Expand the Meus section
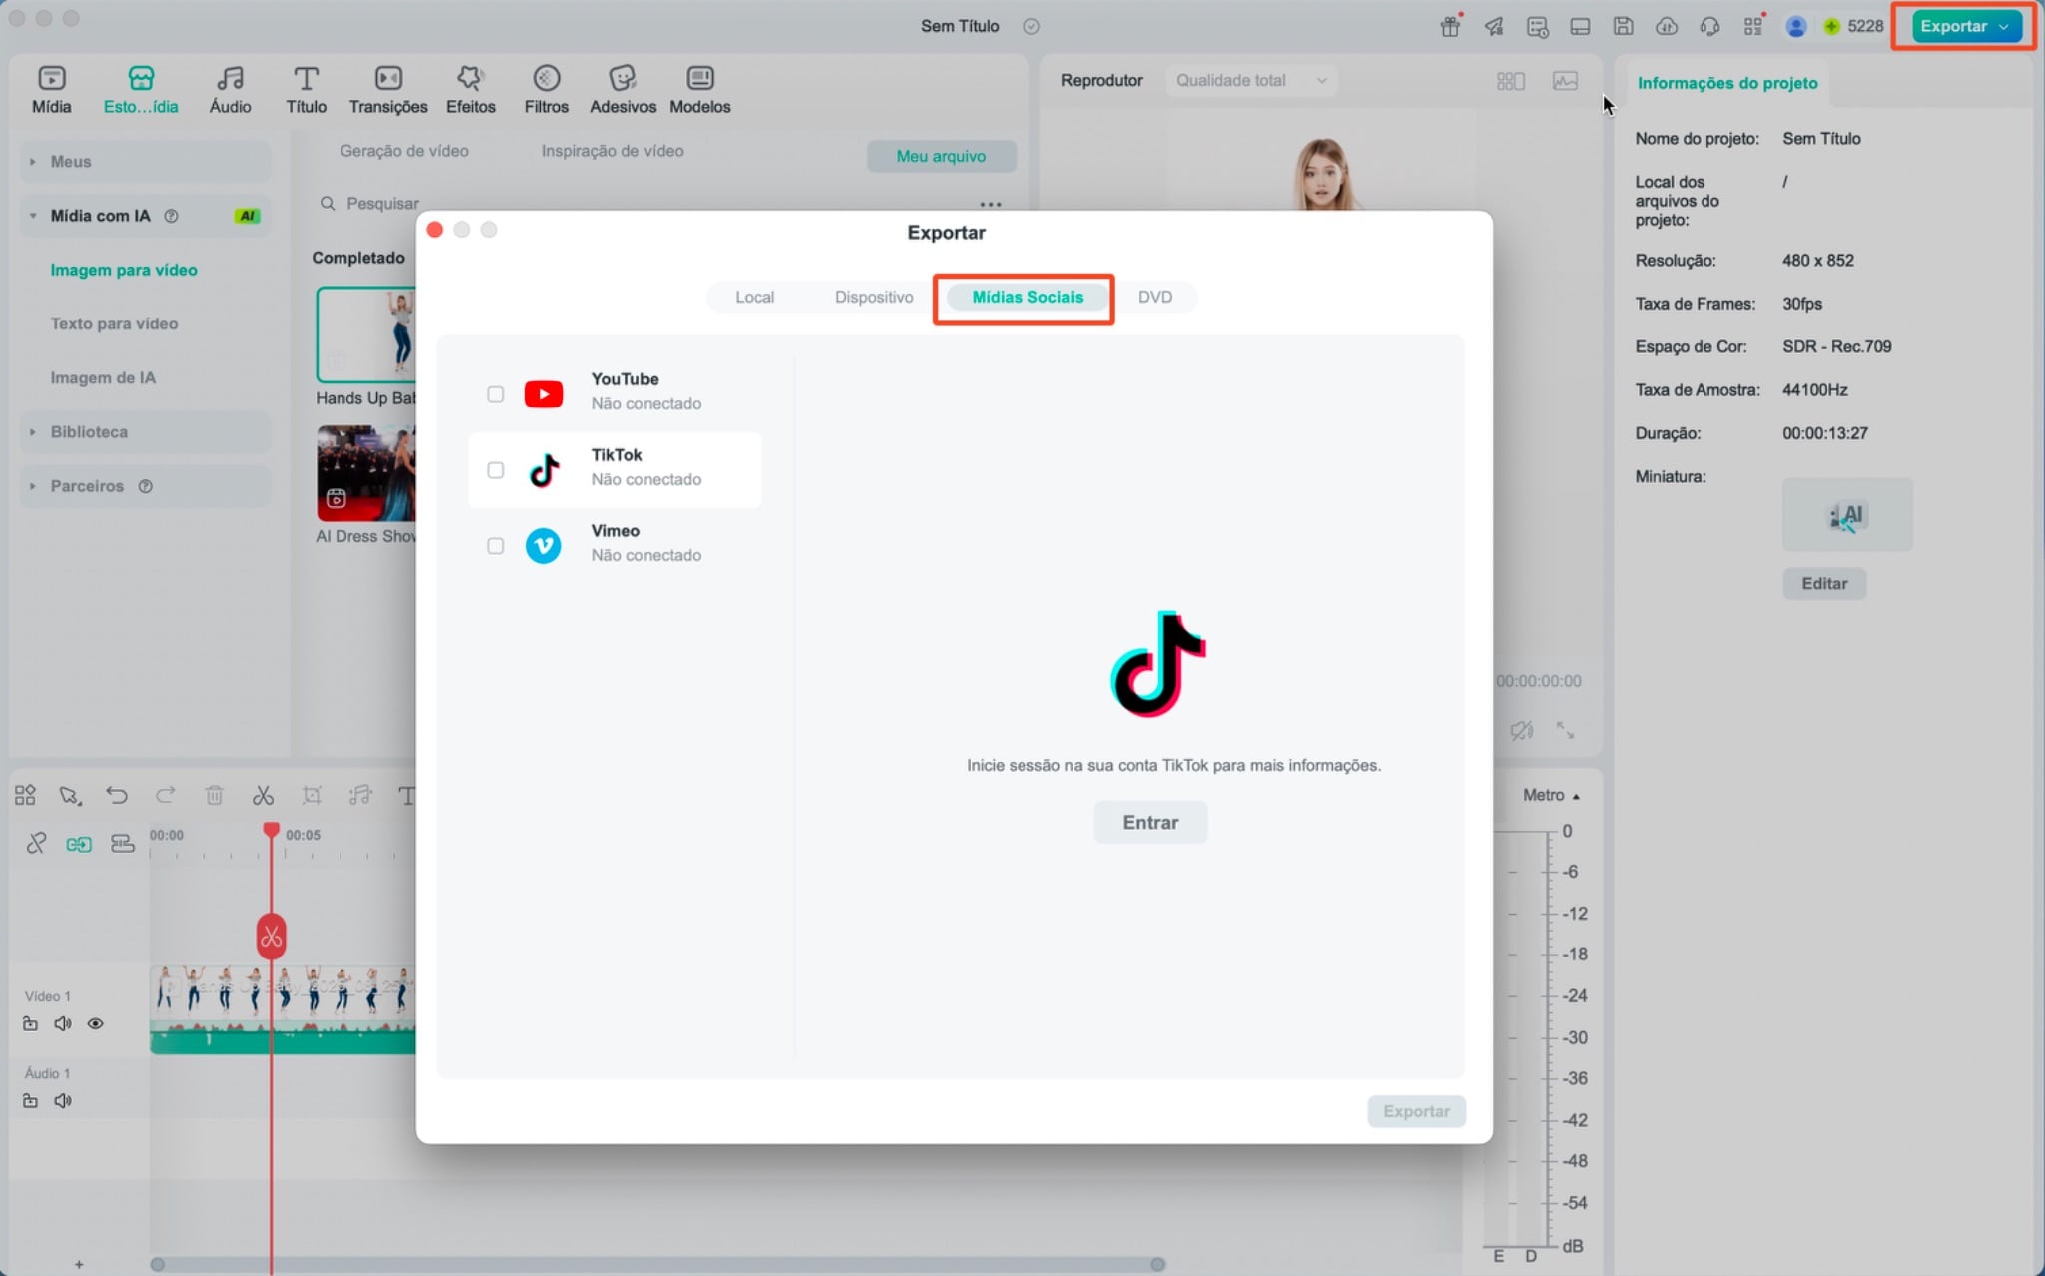This screenshot has height=1276, width=2045. tap(145, 161)
